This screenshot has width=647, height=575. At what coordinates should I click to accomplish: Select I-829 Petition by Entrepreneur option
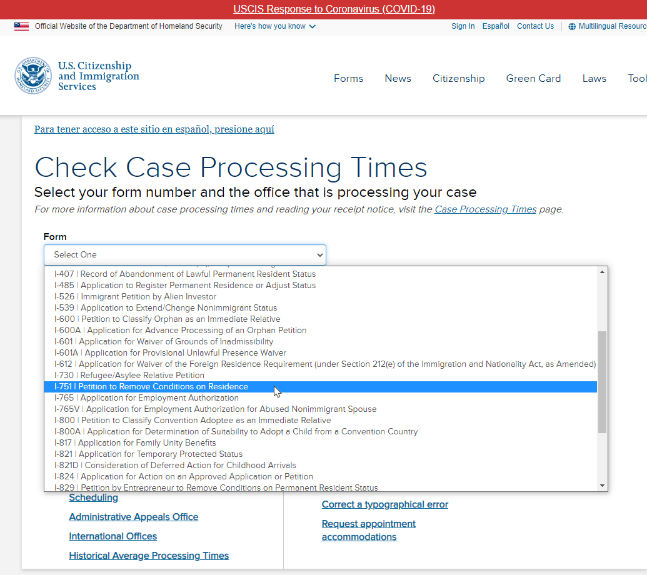(x=321, y=487)
